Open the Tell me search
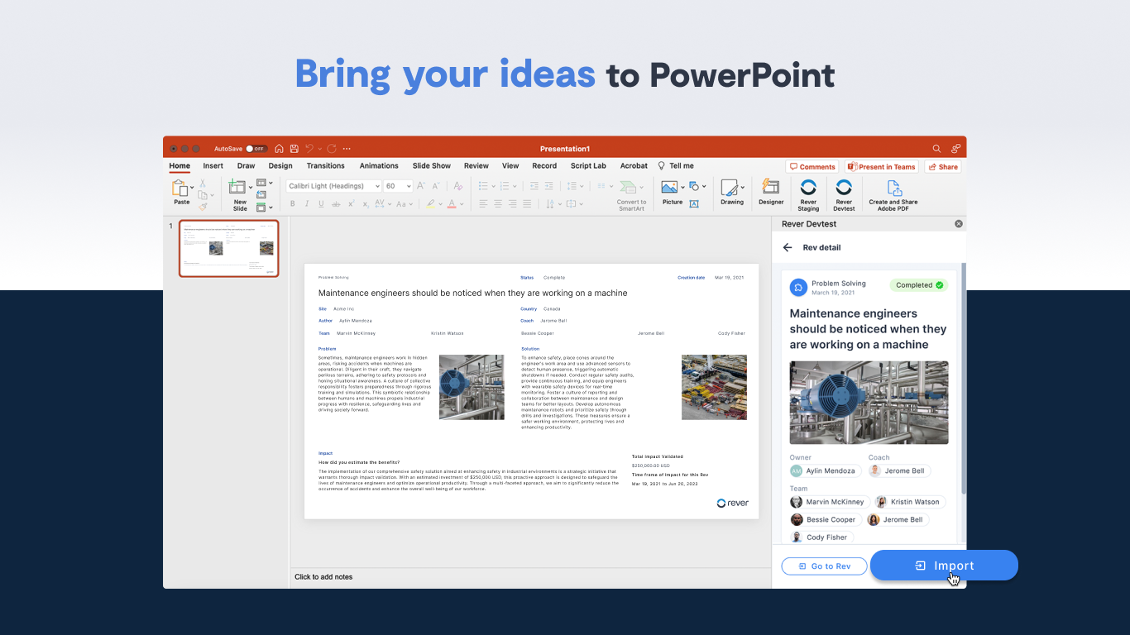Screen dimensions: 1130x635 pyautogui.click(x=676, y=166)
